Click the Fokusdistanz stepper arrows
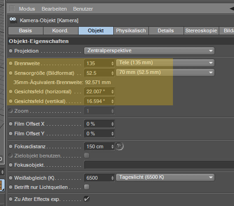234x206 pixels. 113,147
